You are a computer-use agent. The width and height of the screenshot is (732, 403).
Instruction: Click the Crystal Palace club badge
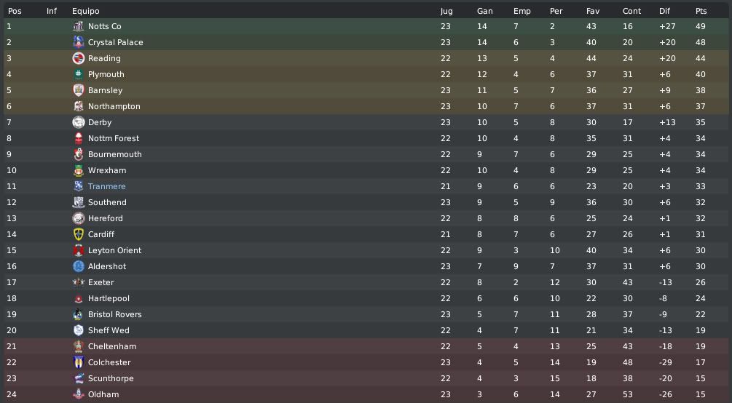pyautogui.click(x=79, y=42)
